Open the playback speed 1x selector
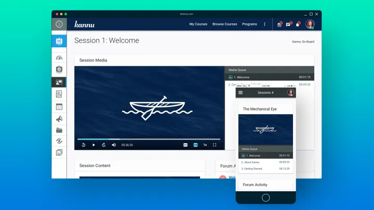Viewport: 374px width, 210px height. coord(205,145)
